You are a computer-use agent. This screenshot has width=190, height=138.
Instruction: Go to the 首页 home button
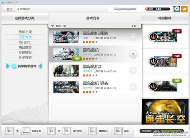(9, 9)
